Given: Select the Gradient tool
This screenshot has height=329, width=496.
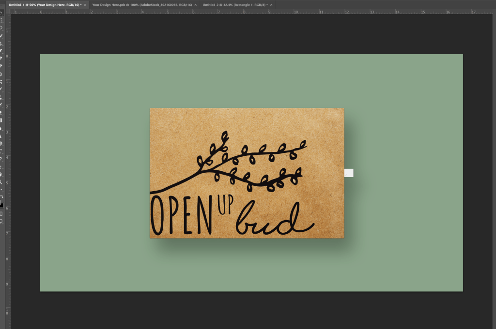Looking at the screenshot, I should (1, 120).
